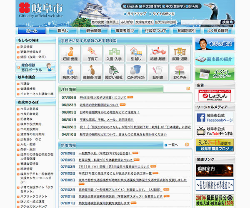Open the ごみ・リサイクル icon
Screen dimensions: 250x208
pyautogui.click(x=136, y=72)
